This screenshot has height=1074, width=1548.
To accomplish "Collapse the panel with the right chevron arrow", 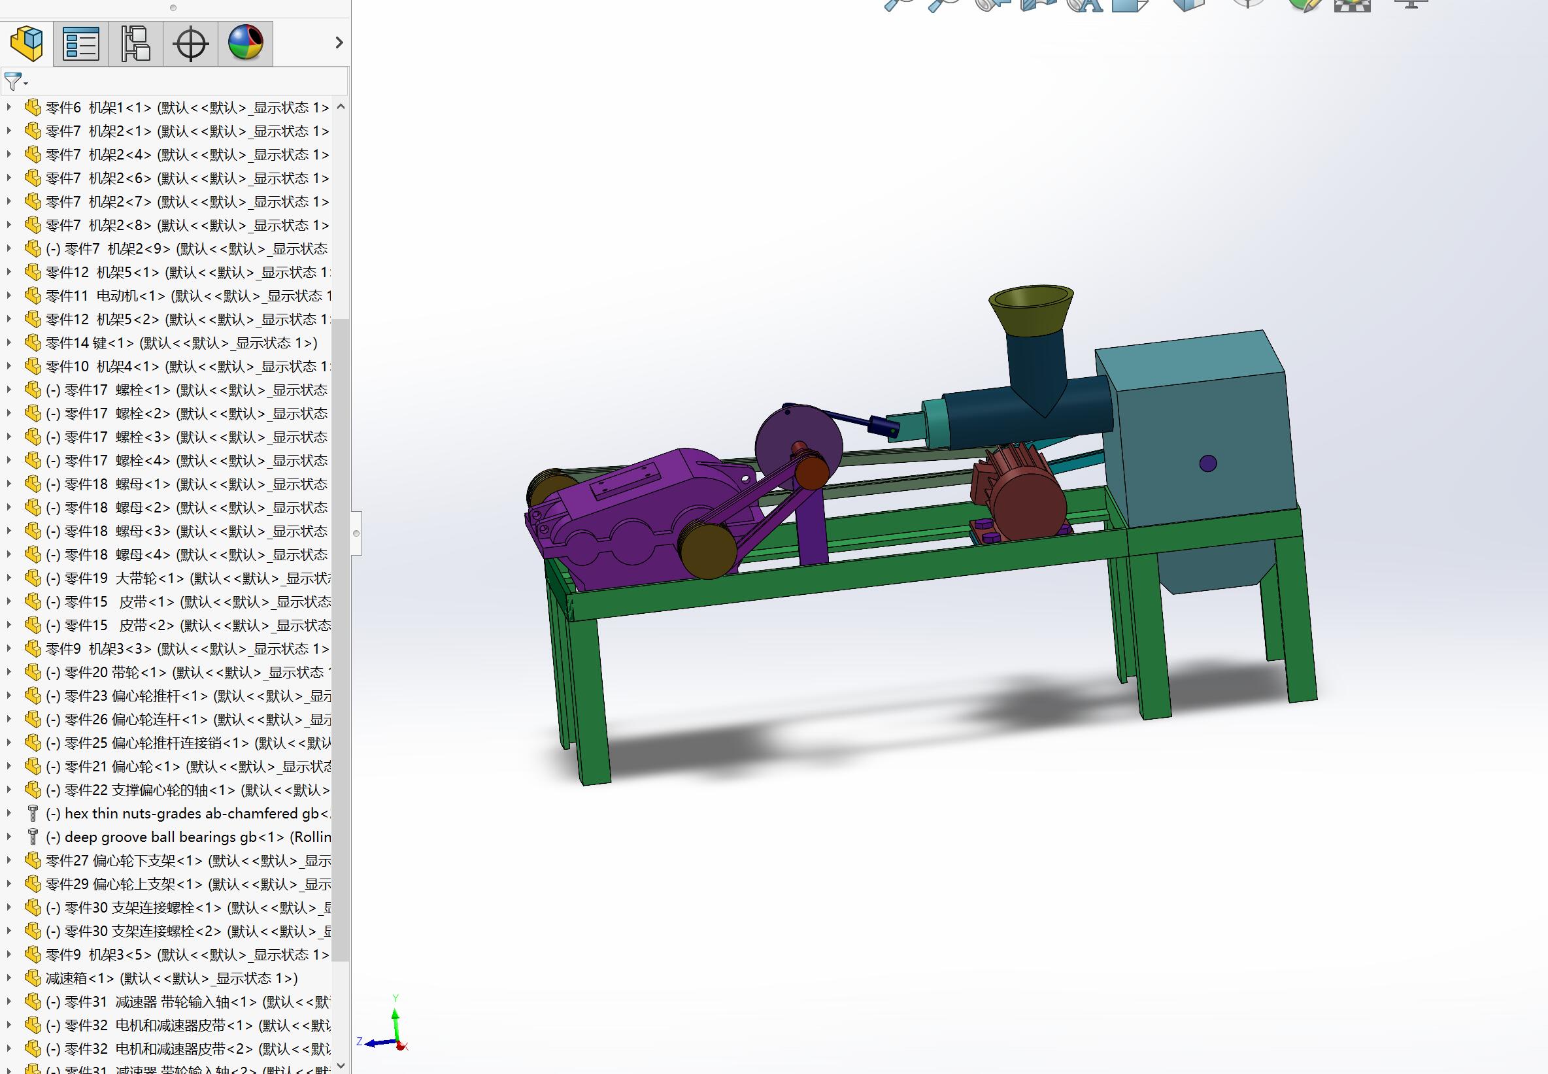I will pos(339,42).
